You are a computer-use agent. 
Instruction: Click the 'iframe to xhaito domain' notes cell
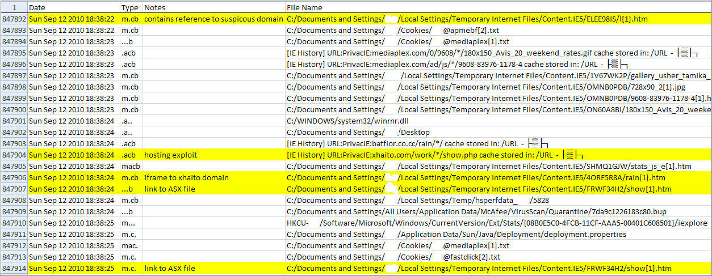tap(213, 177)
